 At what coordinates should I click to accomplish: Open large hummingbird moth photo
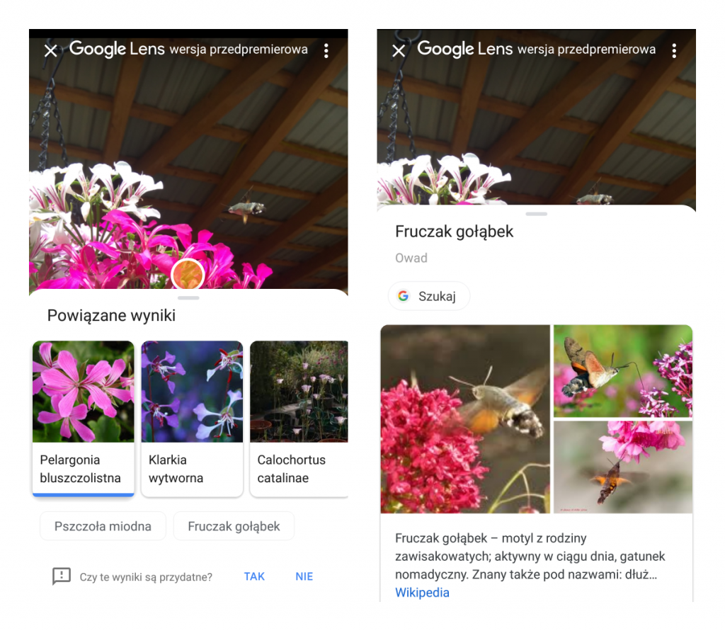(465, 419)
